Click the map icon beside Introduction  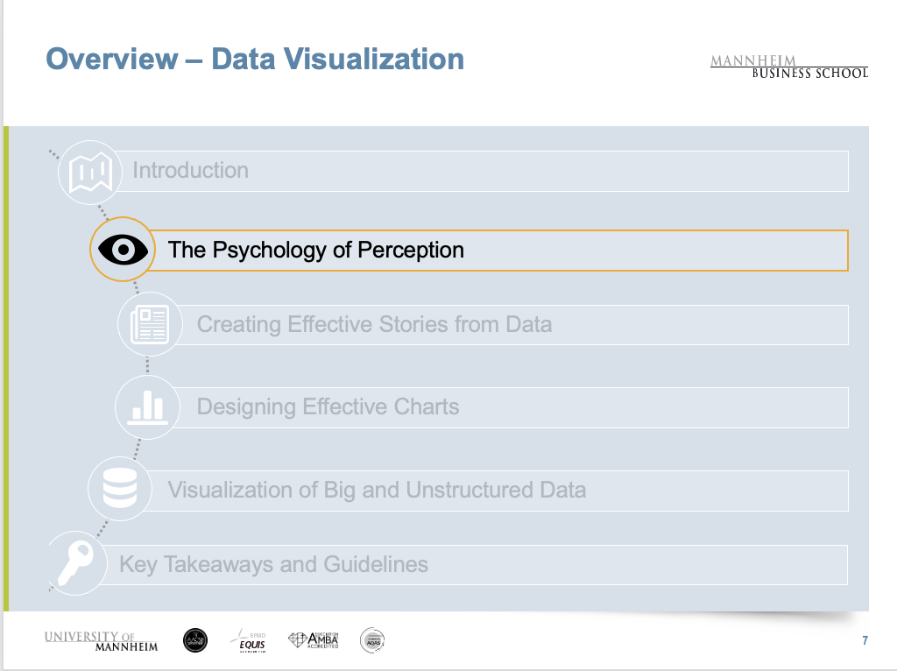pyautogui.click(x=89, y=172)
